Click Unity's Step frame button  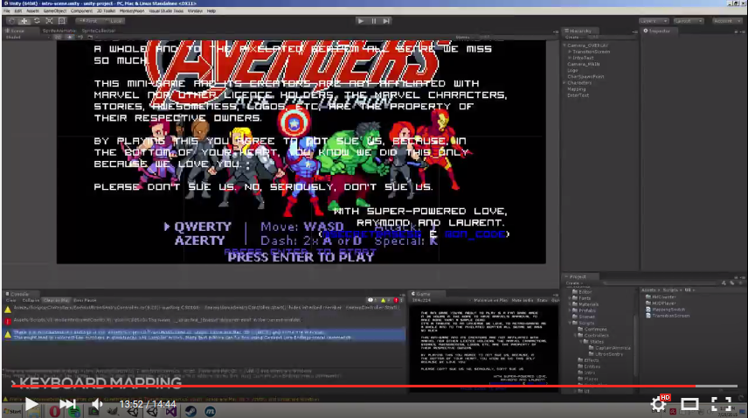(x=386, y=21)
